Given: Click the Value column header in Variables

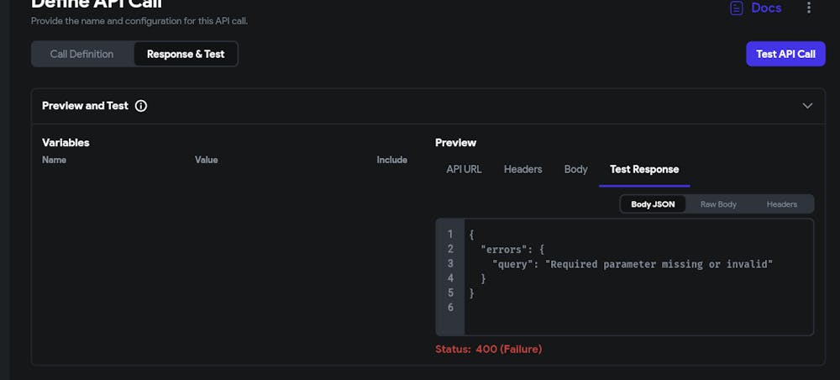Looking at the screenshot, I should [x=206, y=160].
